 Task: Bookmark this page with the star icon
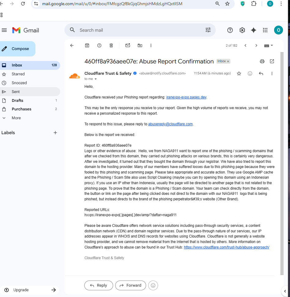(227, 4)
